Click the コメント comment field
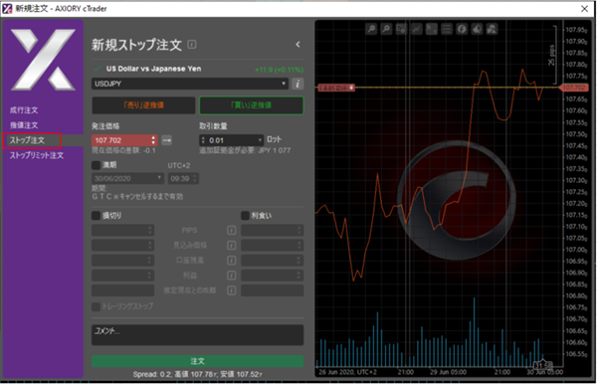597x385 pixels. 197,334
